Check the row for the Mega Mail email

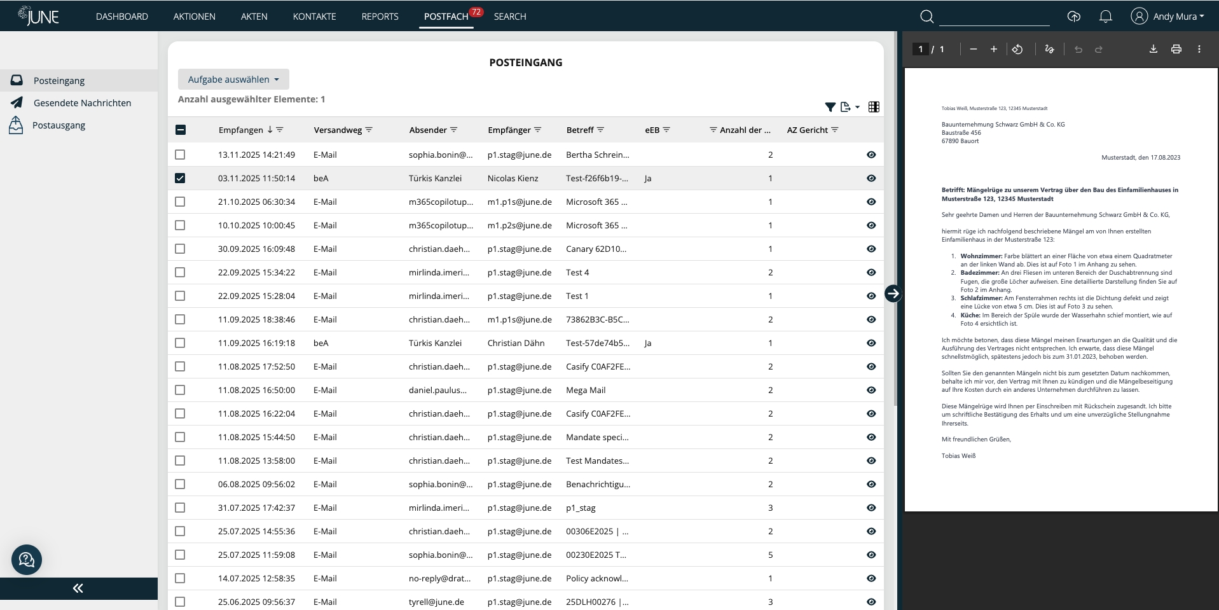pos(181,390)
